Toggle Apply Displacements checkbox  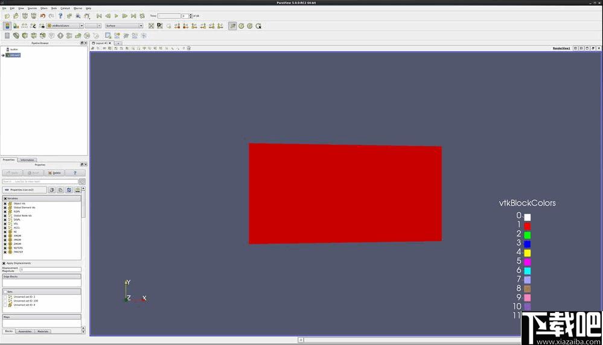(x=4, y=263)
